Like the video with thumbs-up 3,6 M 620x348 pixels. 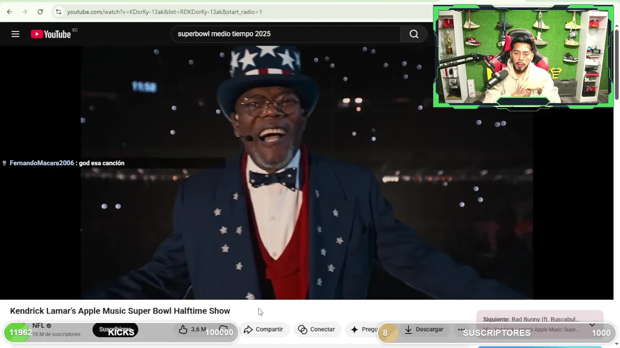pyautogui.click(x=192, y=329)
